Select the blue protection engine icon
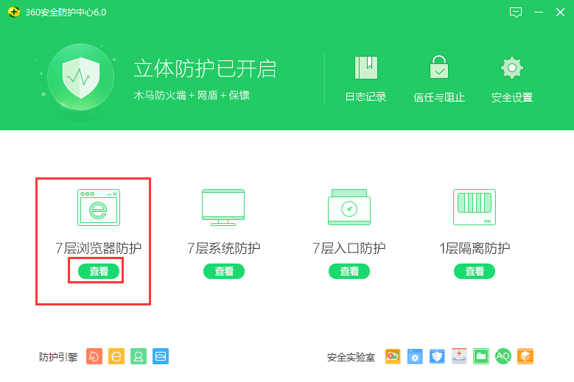This screenshot has height=382, width=574. [x=161, y=357]
